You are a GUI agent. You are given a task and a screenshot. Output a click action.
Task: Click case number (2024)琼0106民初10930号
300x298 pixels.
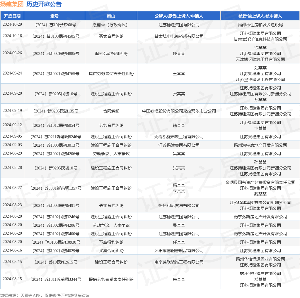54,242
